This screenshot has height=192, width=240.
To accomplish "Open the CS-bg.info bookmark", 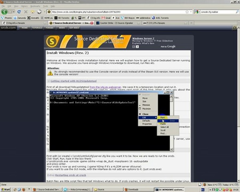I will pos(94,18).
